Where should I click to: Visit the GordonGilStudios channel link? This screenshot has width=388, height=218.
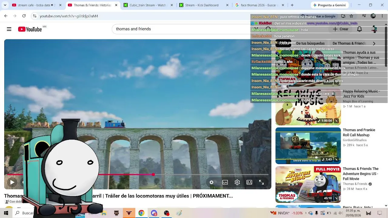[x=355, y=140]
